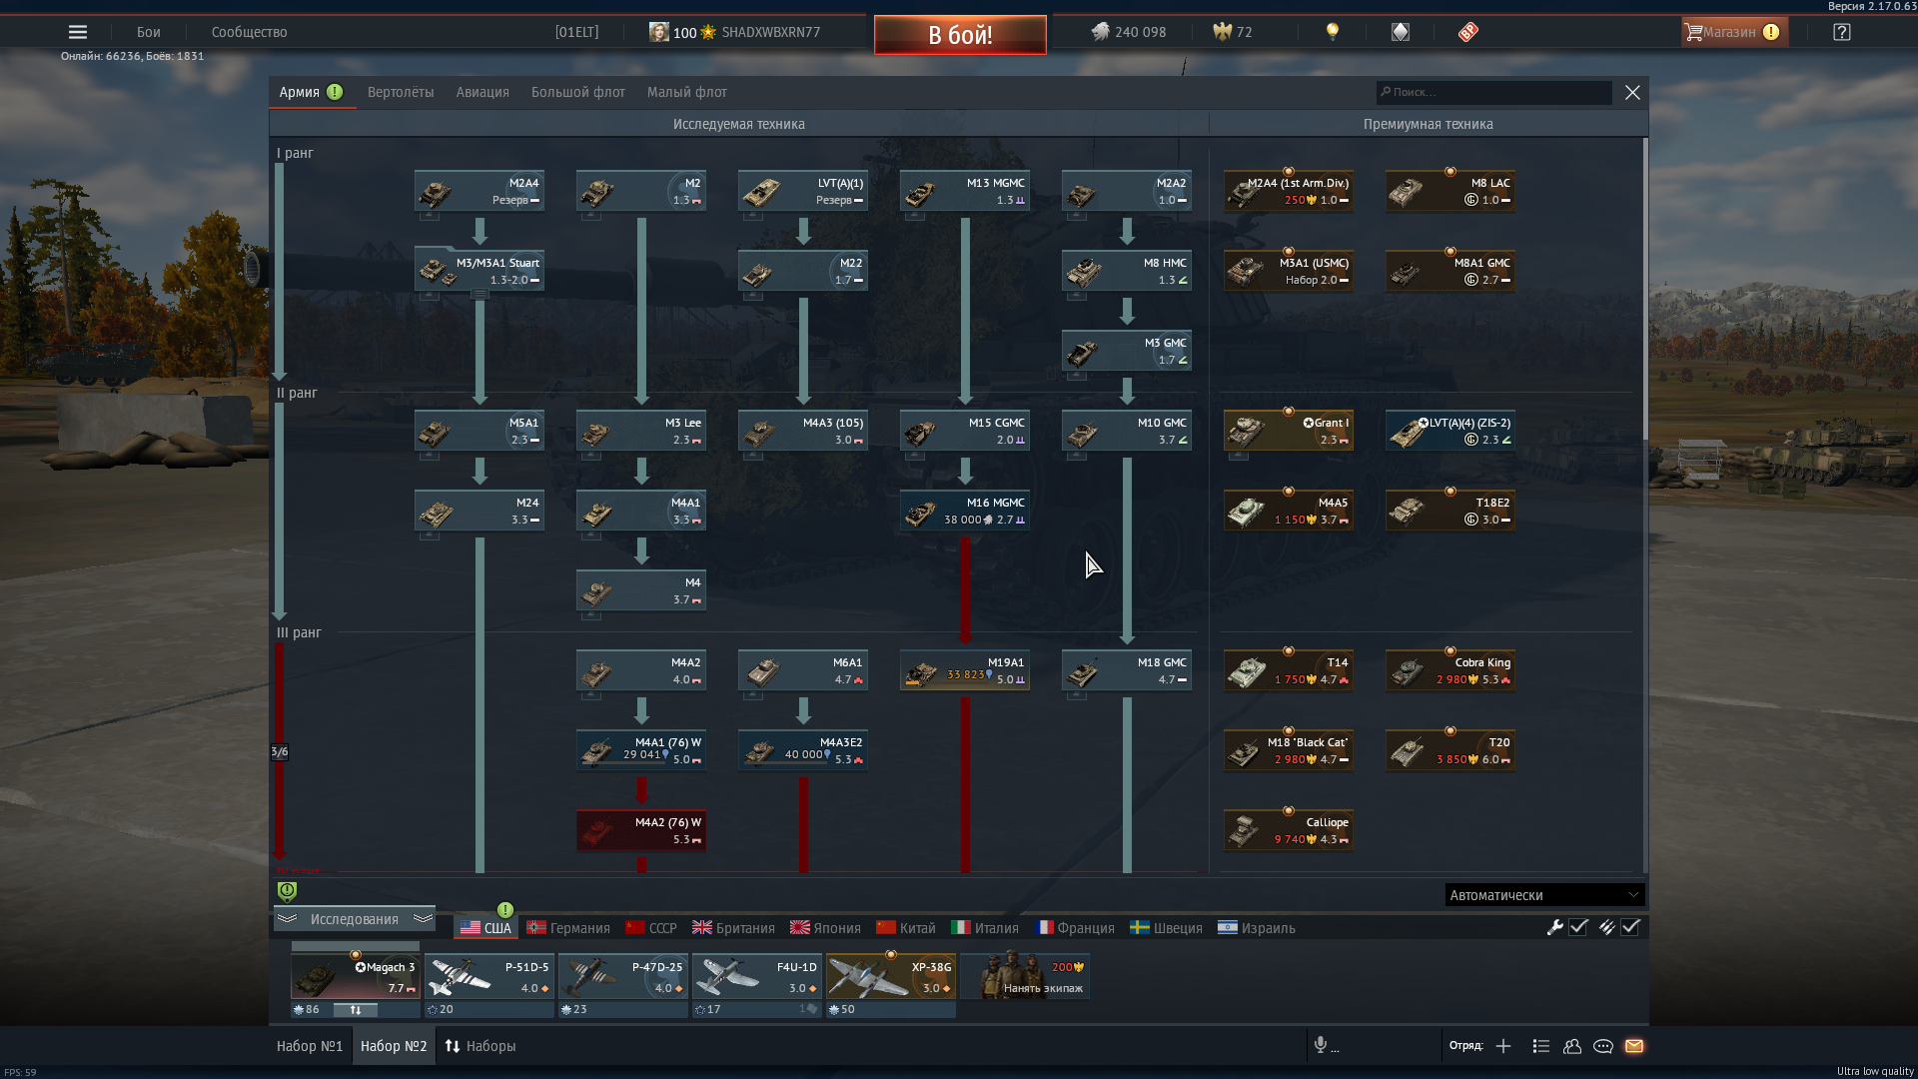Close the research tree window
The image size is (1918, 1079).
tap(1632, 92)
